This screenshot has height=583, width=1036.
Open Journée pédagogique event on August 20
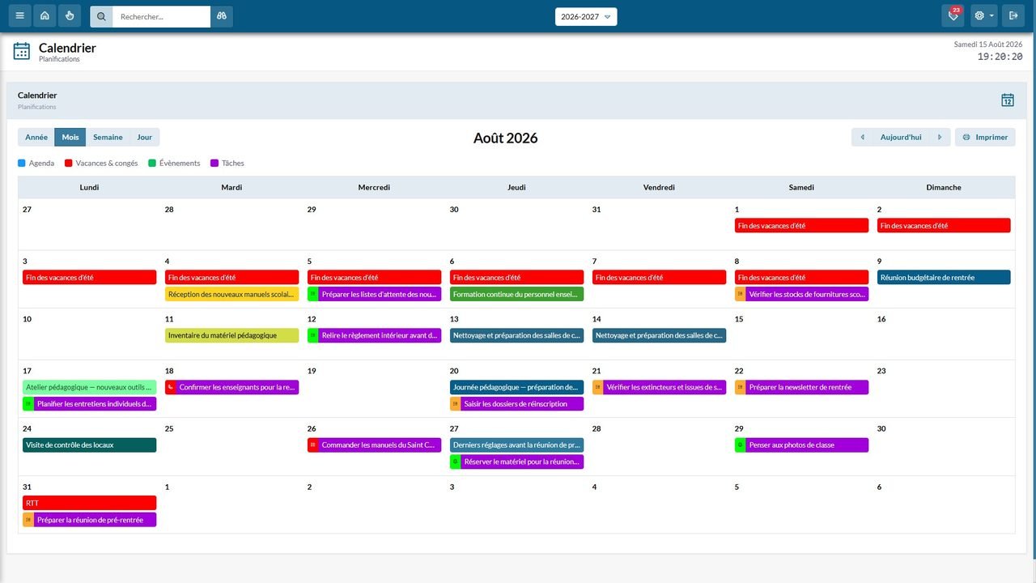click(x=516, y=387)
